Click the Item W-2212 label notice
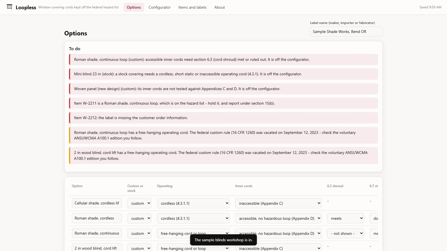Viewport: 447px width, 251px height. 223,118
